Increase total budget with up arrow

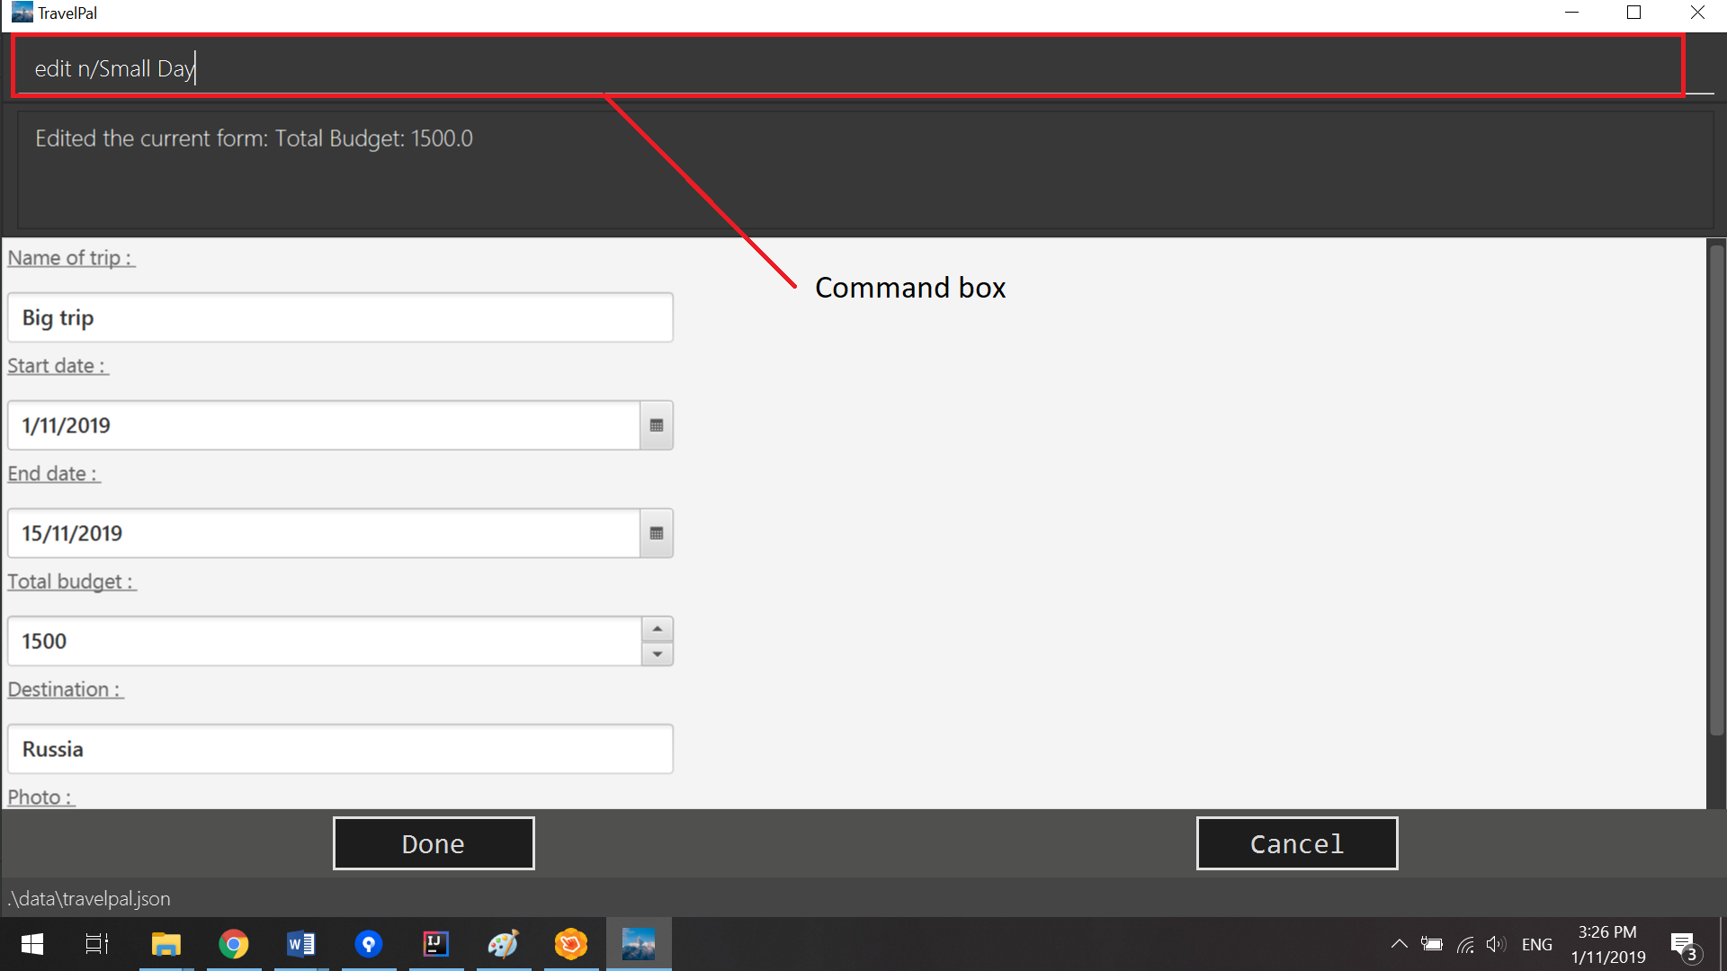tap(658, 628)
